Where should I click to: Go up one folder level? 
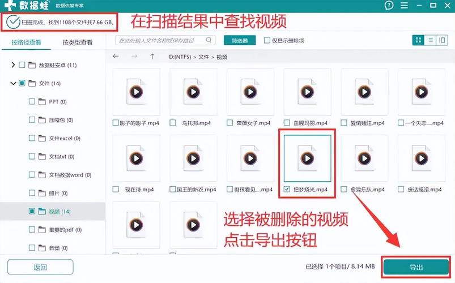pos(152,56)
